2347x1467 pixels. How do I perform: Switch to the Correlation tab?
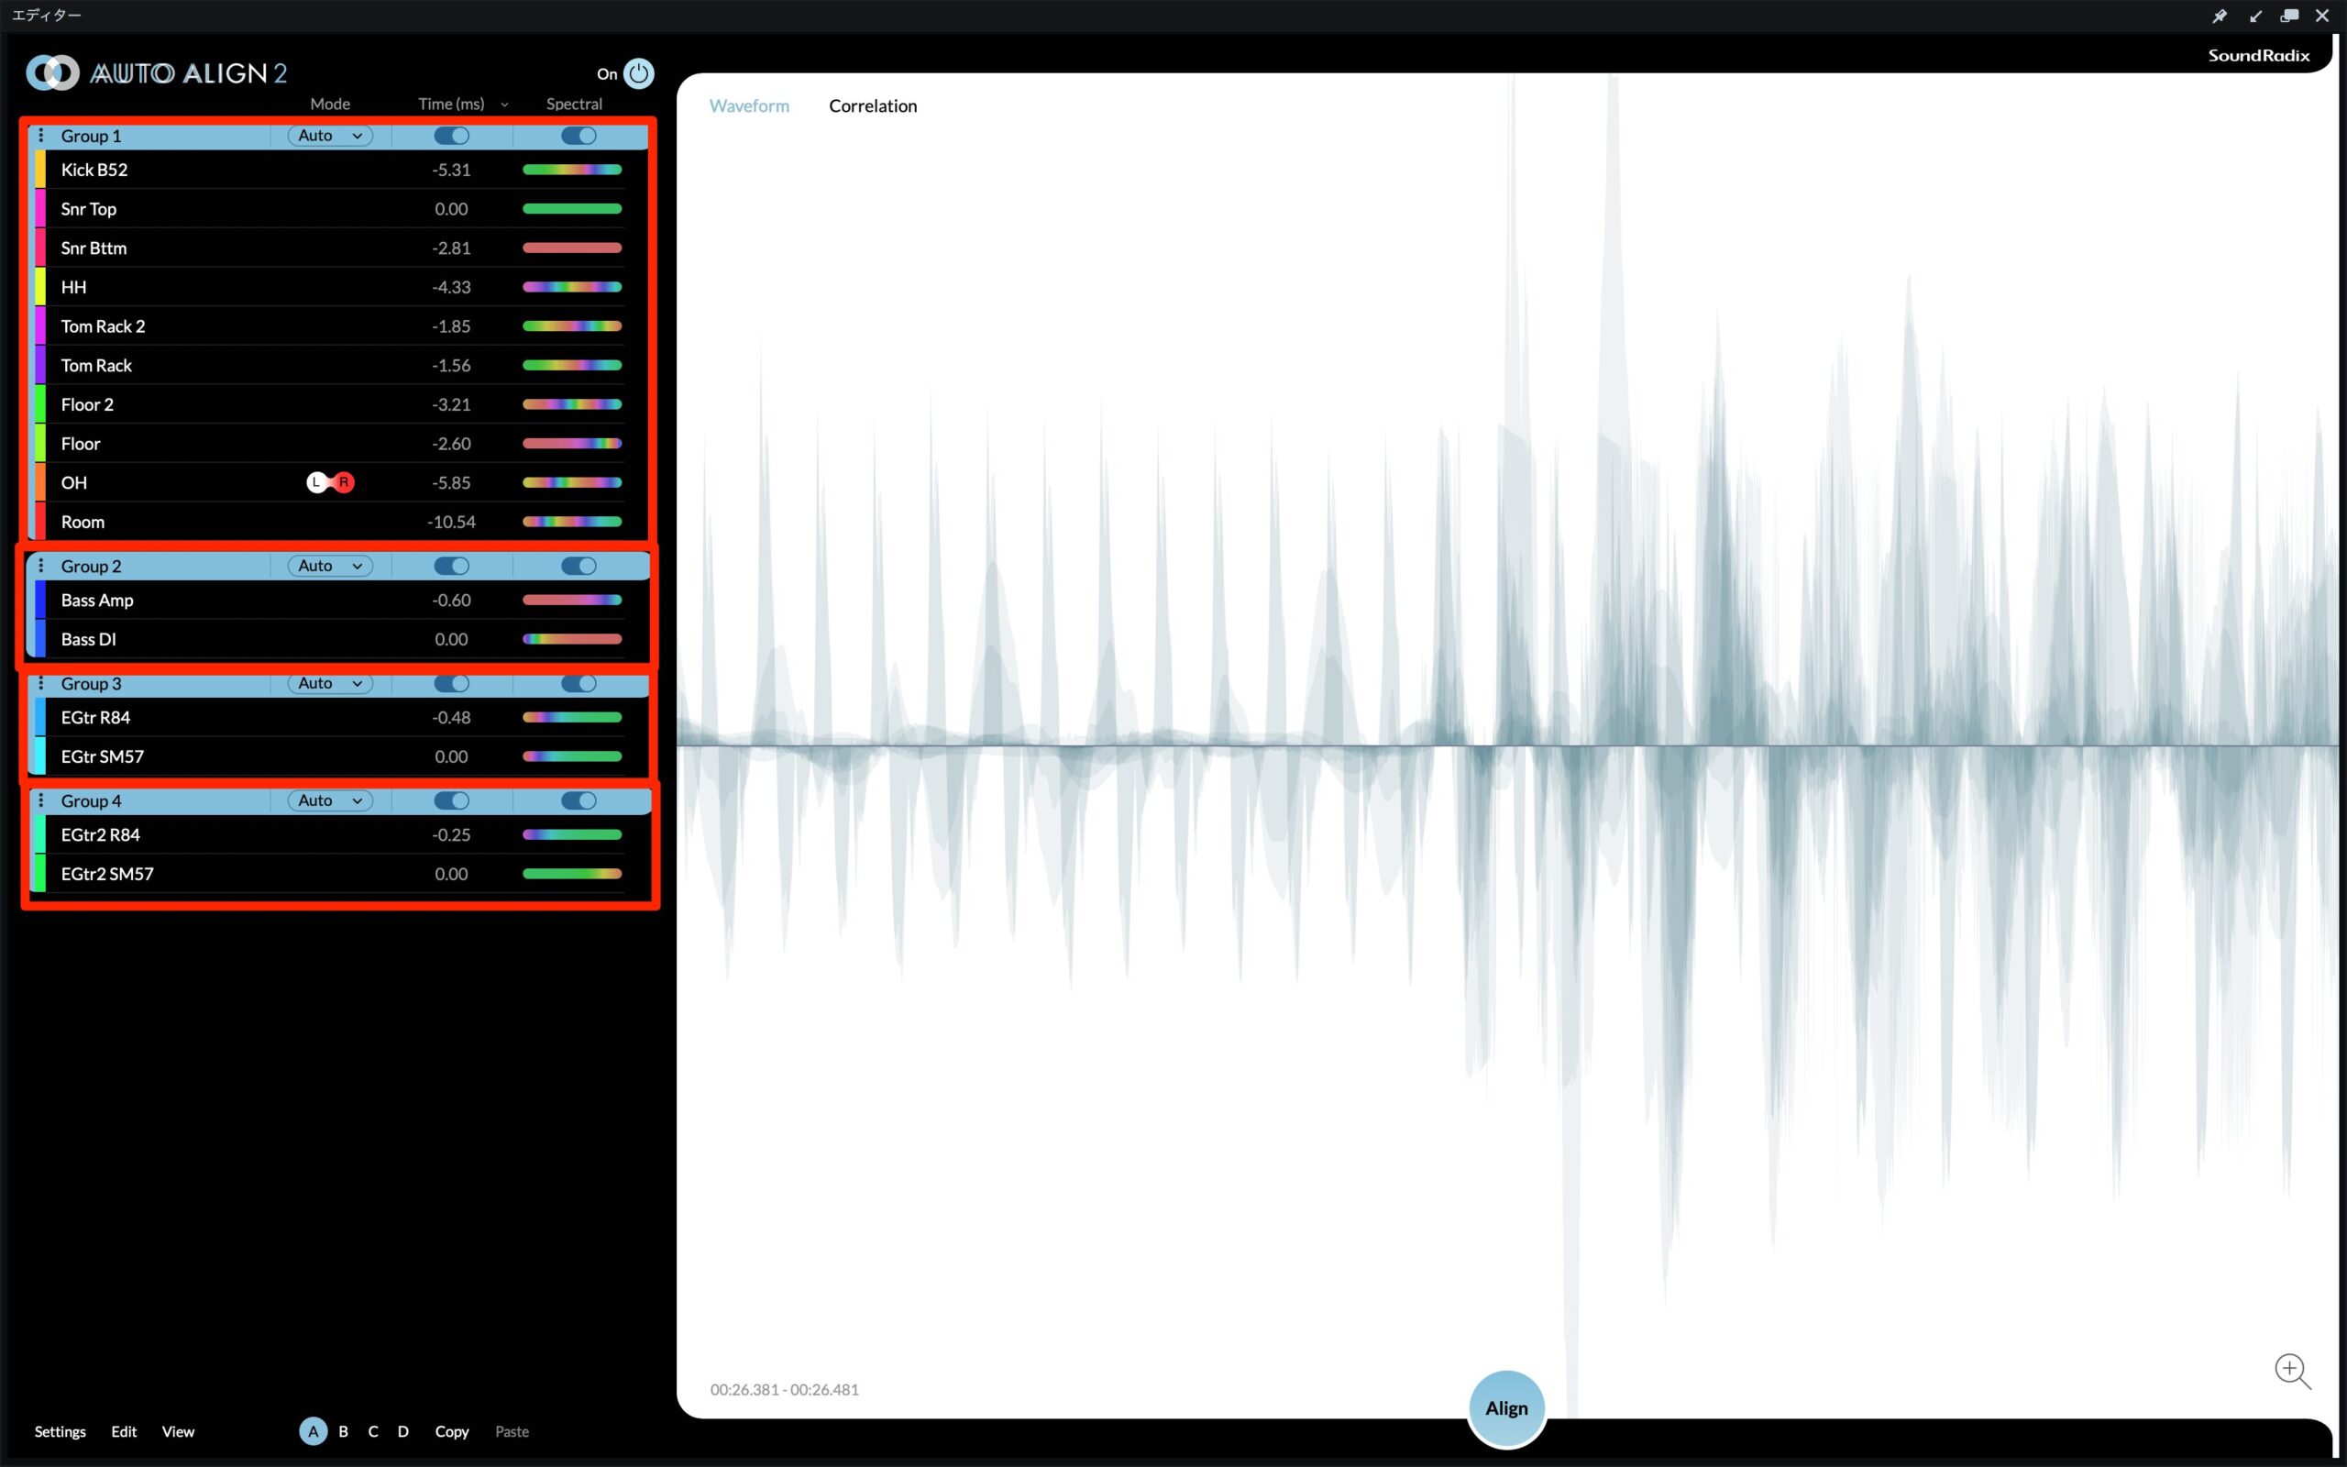tap(873, 105)
